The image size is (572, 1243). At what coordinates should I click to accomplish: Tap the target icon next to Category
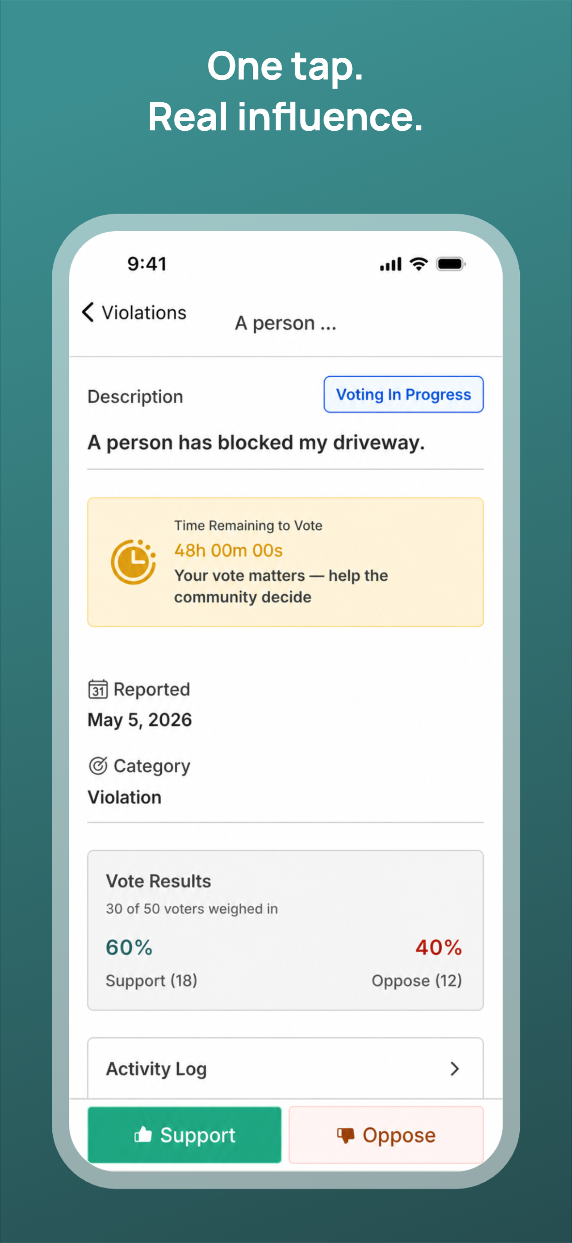(x=98, y=766)
